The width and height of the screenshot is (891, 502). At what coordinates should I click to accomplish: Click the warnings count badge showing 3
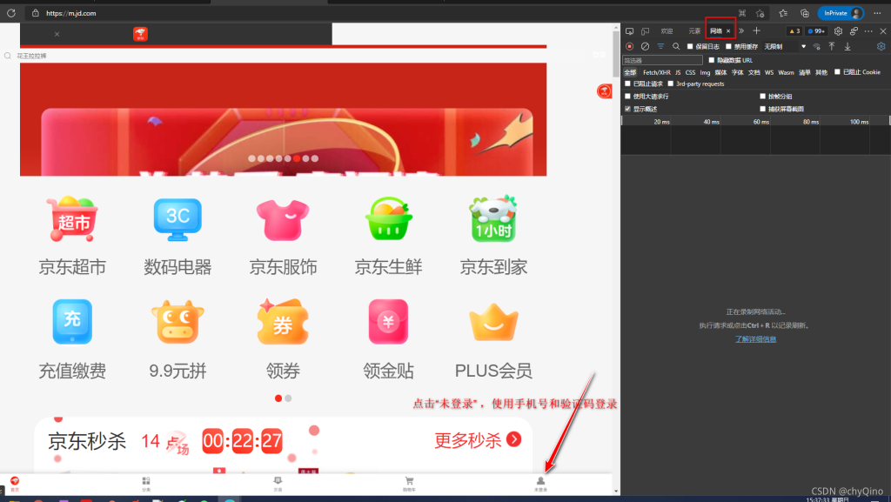click(x=794, y=31)
